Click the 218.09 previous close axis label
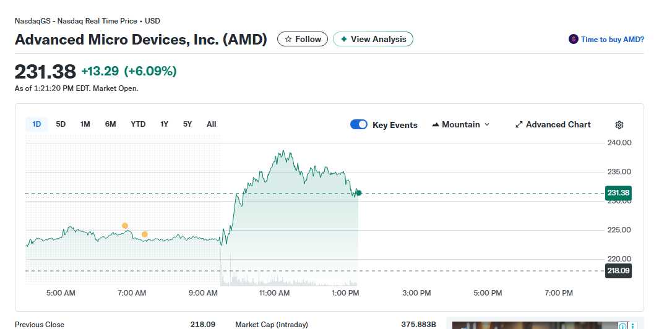The width and height of the screenshot is (659, 329). [618, 271]
